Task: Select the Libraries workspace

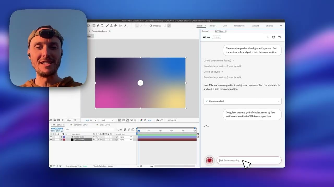Action: pos(269,26)
